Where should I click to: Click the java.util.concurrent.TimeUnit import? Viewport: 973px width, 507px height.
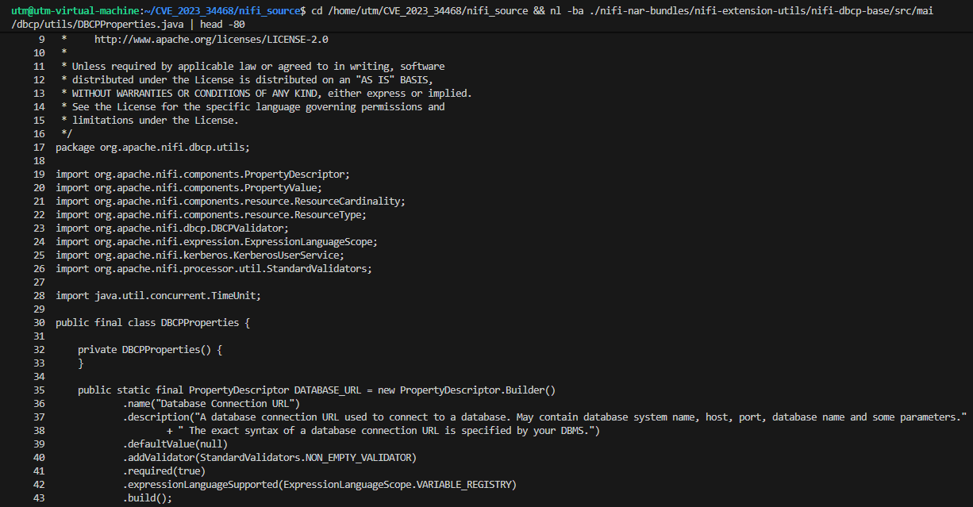158,295
